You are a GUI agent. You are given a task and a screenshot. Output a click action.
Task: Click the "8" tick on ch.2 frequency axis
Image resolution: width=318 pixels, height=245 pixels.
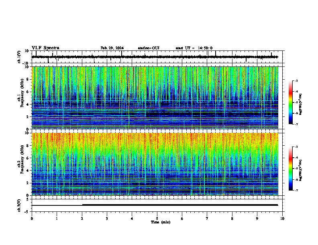point(28,146)
